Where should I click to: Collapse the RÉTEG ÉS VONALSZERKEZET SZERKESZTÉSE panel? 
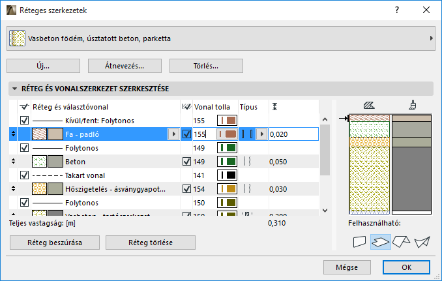(x=14, y=89)
